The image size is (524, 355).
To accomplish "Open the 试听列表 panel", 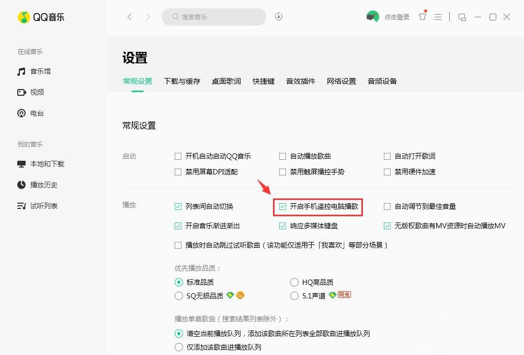I will click(x=43, y=206).
